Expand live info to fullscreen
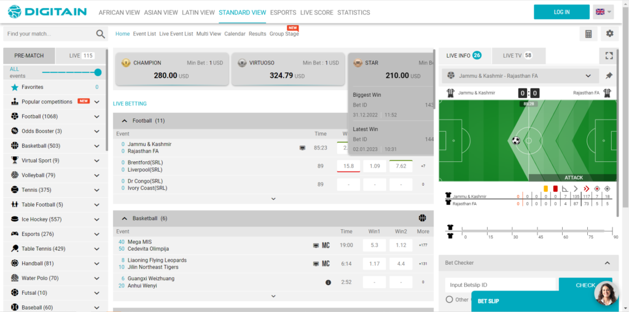This screenshot has width=629, height=312. pyautogui.click(x=609, y=56)
